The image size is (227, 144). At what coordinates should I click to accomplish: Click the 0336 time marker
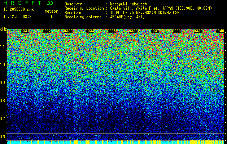pyautogui.click(x=133, y=31)
